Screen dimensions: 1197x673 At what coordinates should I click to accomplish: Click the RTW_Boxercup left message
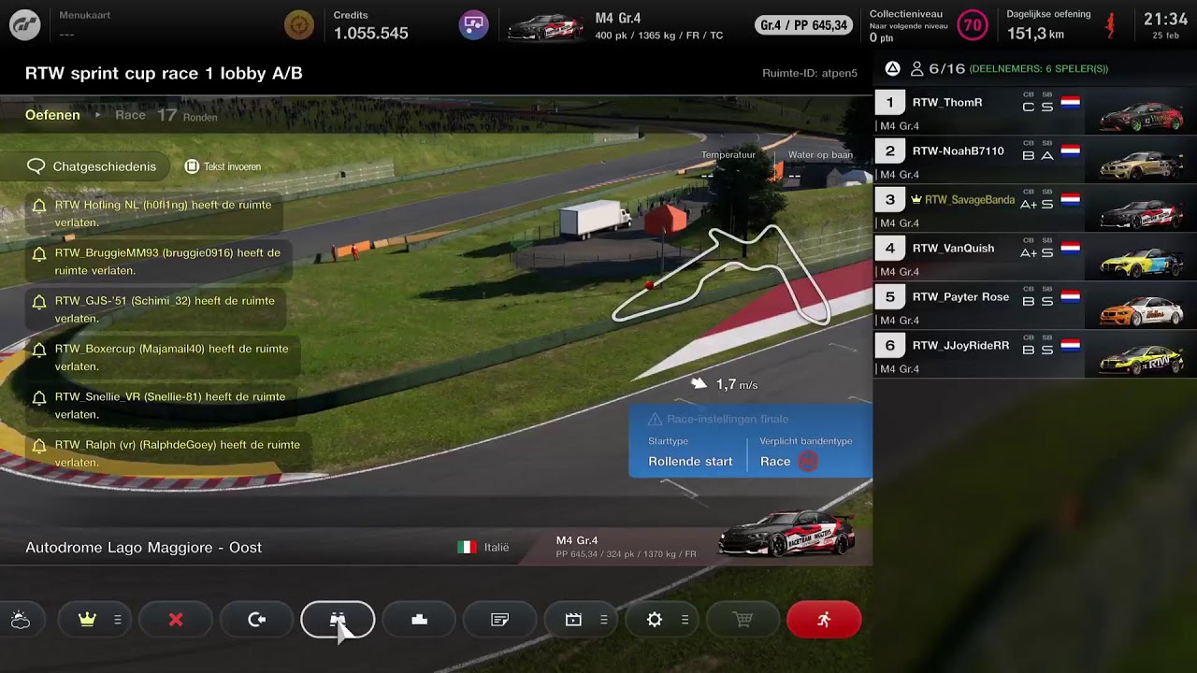[x=164, y=357]
